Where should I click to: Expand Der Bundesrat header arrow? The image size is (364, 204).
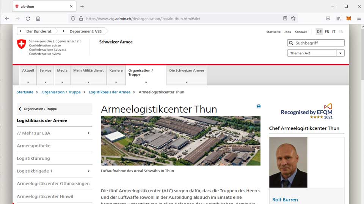[20, 31]
